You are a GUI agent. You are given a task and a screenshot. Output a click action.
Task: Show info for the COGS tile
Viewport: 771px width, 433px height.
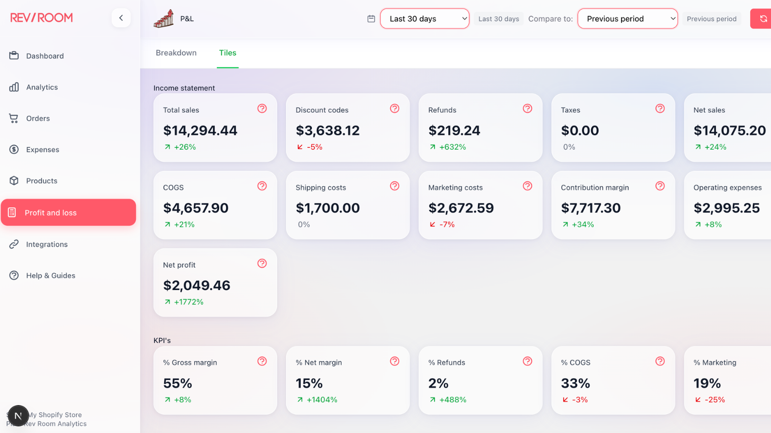(x=262, y=186)
